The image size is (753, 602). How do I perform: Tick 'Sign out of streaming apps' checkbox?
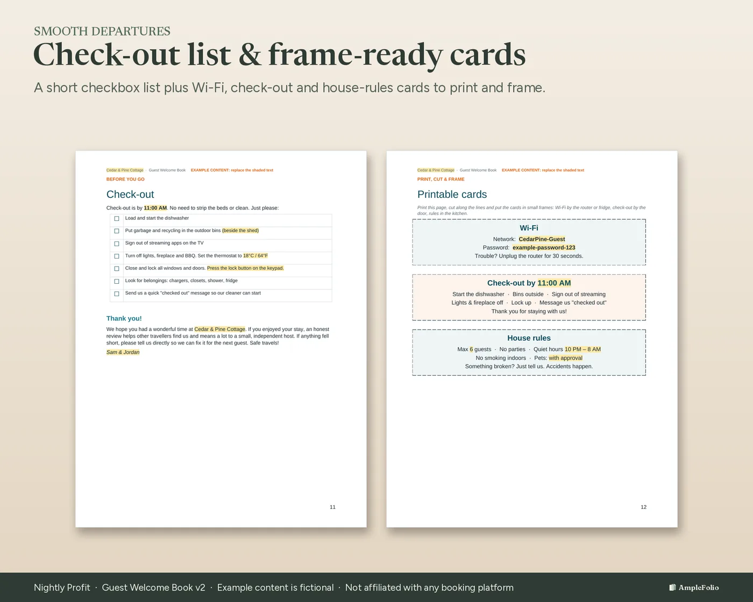117,243
